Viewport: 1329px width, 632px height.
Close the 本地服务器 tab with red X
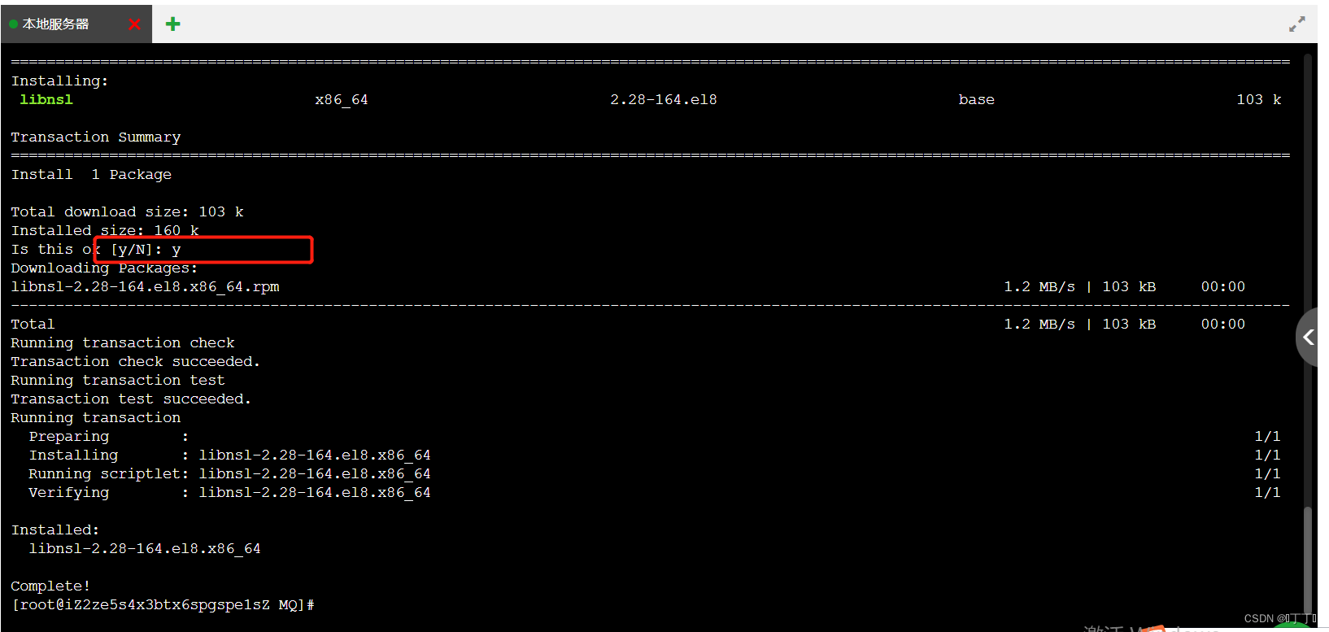point(135,24)
